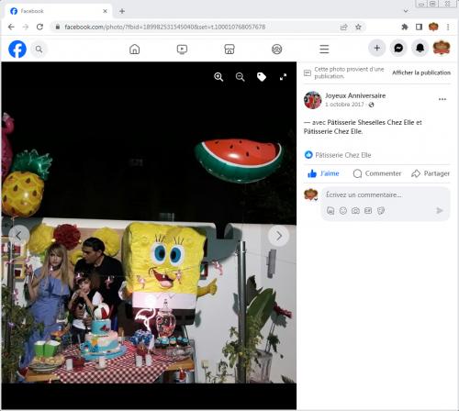Add a GIF to the comment

click(x=368, y=211)
